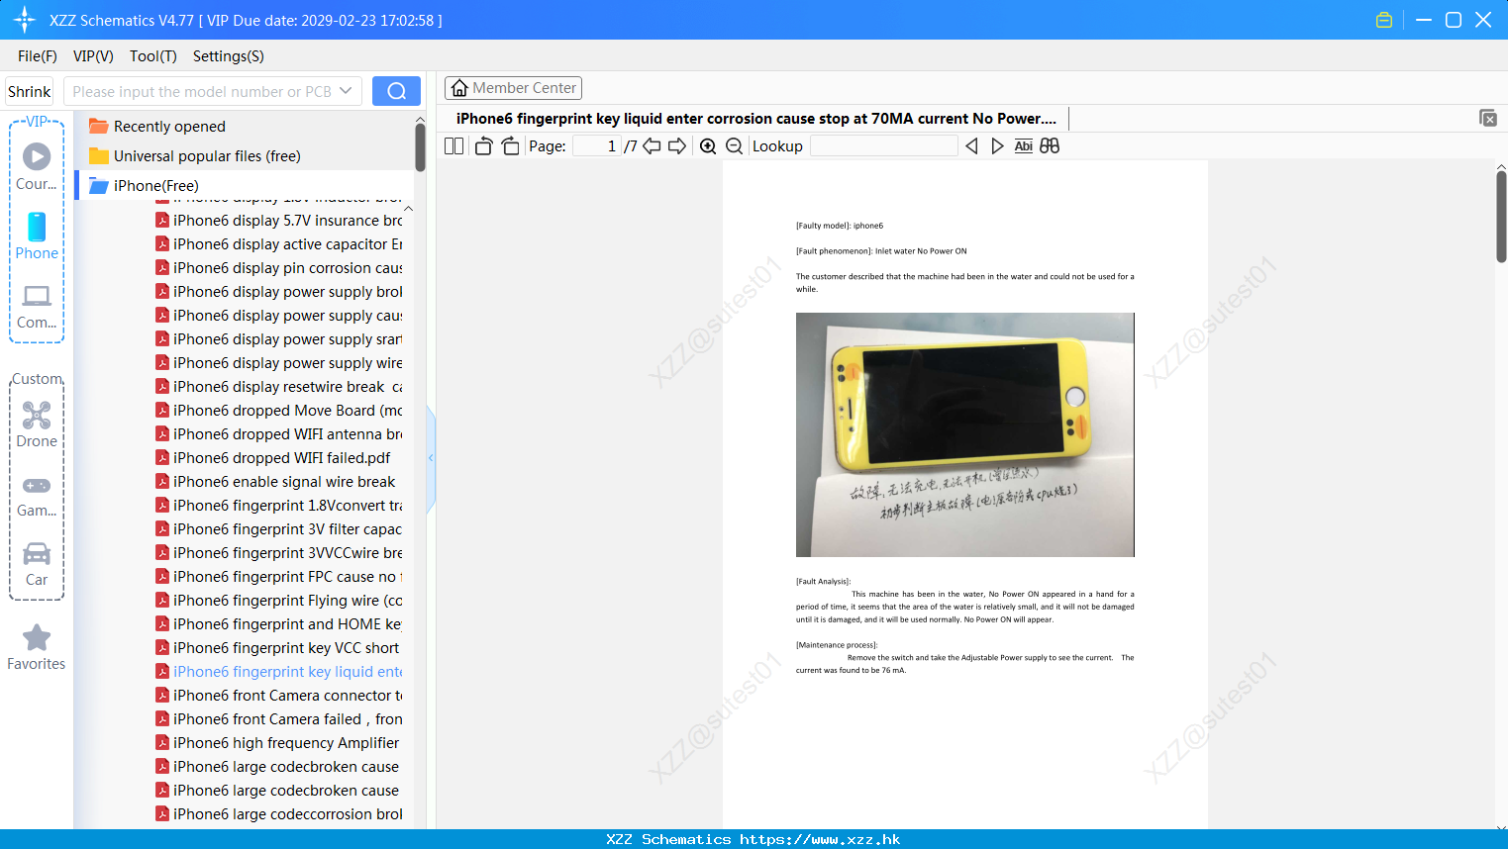Open XZZ website link in status bar
This screenshot has width=1508, height=849.
click(820, 839)
